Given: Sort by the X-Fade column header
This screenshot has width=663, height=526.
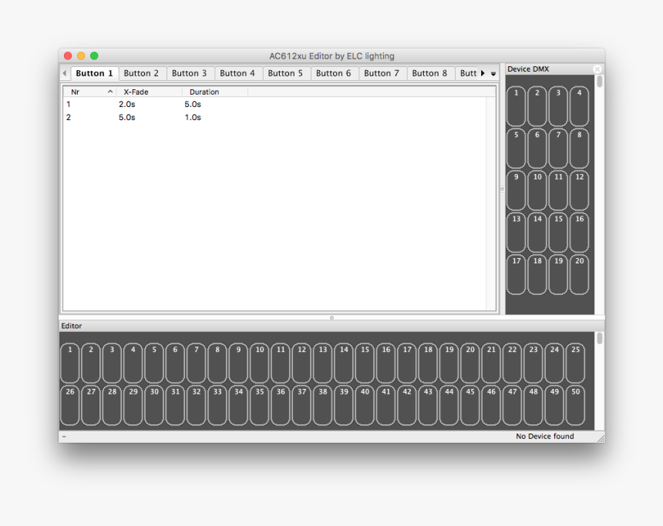Looking at the screenshot, I should 134,91.
